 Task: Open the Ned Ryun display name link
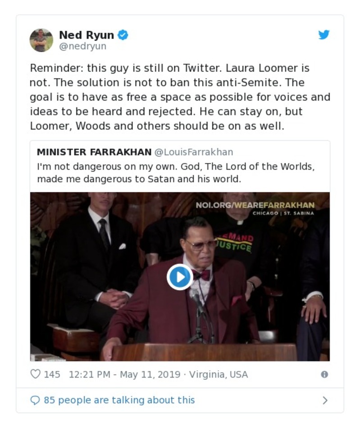[87, 35]
